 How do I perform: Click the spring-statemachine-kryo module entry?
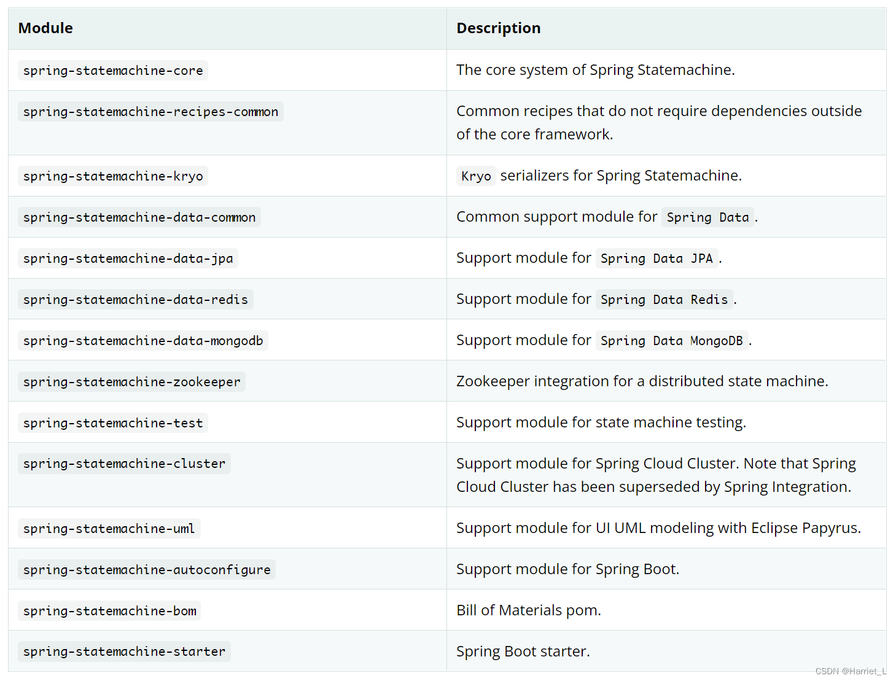coord(113,176)
